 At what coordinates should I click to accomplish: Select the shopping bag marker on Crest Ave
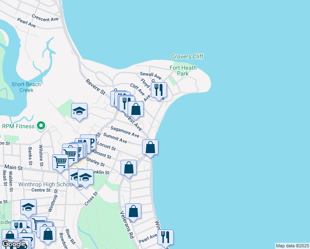tap(136, 110)
